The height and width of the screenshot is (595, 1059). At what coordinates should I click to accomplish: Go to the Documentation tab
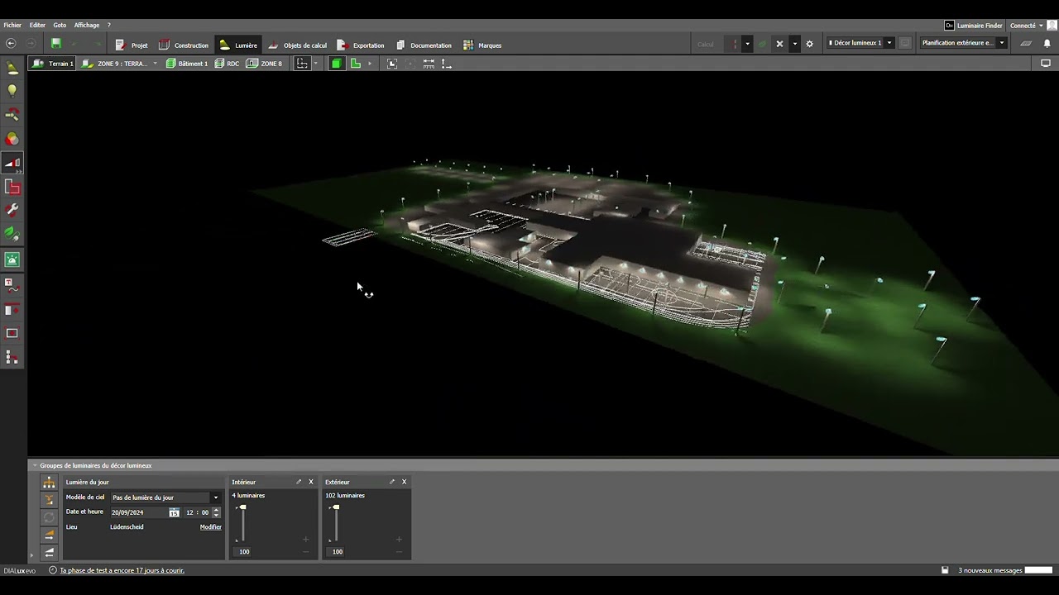click(423, 45)
